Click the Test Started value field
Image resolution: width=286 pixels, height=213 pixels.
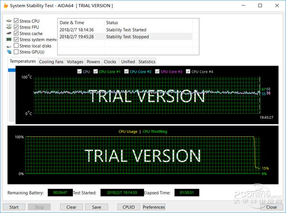[x=122, y=193]
